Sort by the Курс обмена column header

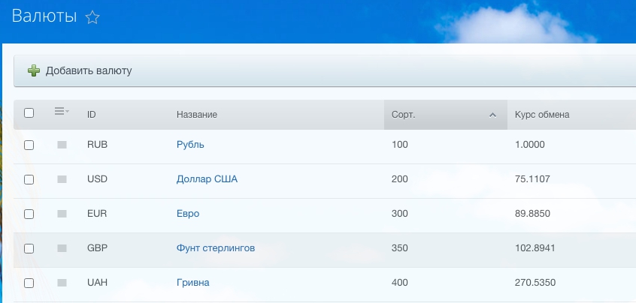pyautogui.click(x=542, y=115)
